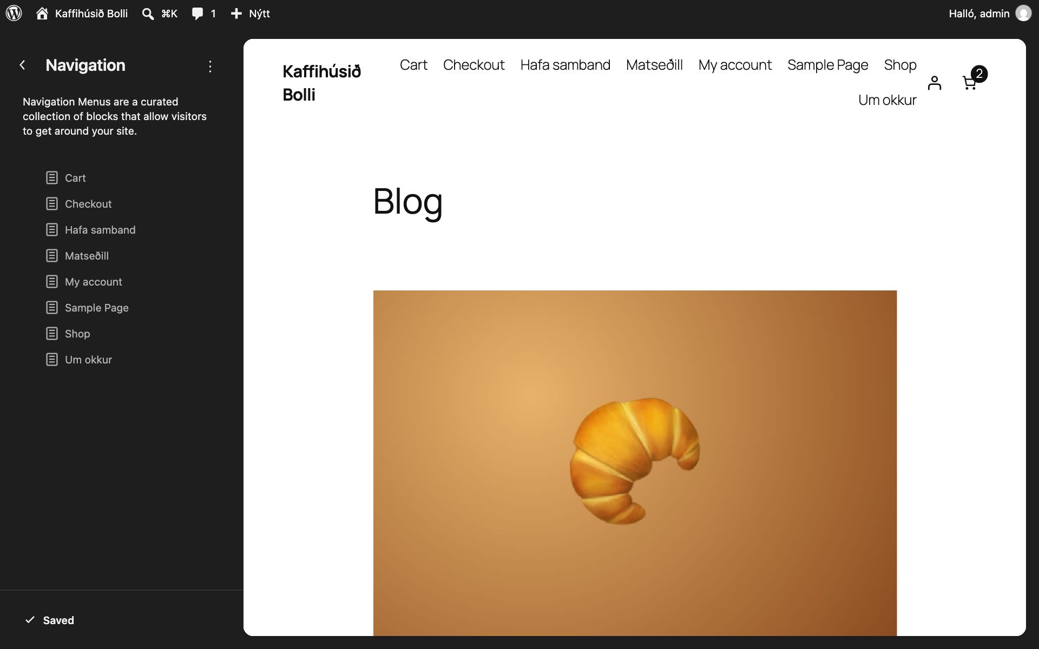Open the WordPress logo menu
This screenshot has width=1039, height=649.
(14, 14)
